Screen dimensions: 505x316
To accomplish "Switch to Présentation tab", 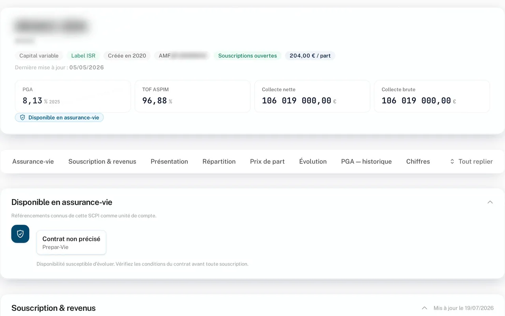I will [x=169, y=162].
